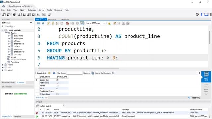The width and height of the screenshot is (212, 119).
Task: Switch to Administration navigator tab
Action: tap(8, 82)
